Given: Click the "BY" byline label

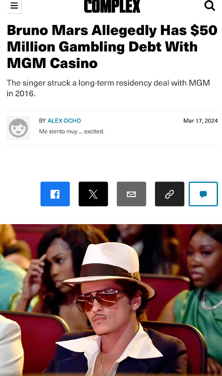Looking at the screenshot, I should (42, 121).
